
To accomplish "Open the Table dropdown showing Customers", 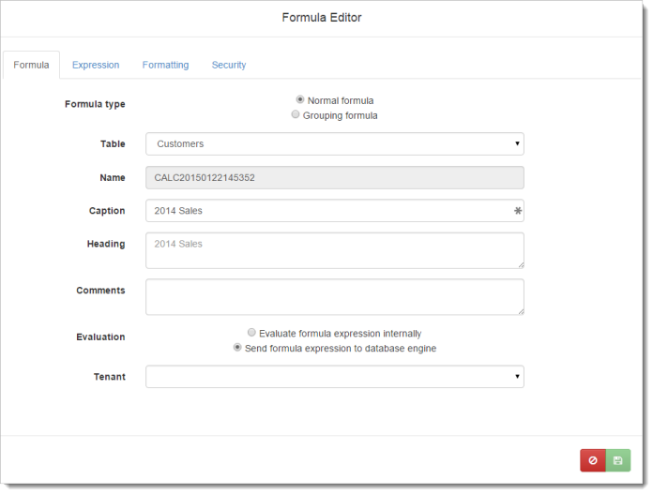I will (x=334, y=143).
